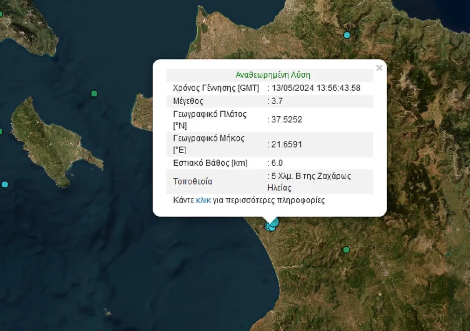Click the focal depth value 6.0
470x331 pixels.
(x=277, y=163)
